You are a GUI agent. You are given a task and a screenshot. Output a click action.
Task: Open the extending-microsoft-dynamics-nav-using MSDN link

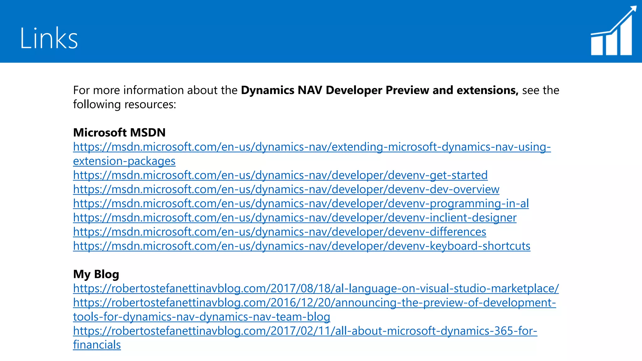pos(312,147)
